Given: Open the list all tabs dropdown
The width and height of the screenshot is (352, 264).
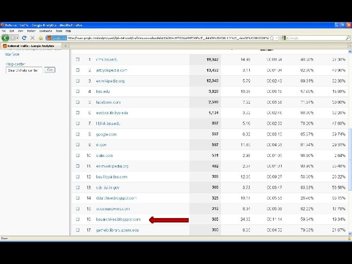Looking at the screenshot, I should tap(350, 46).
